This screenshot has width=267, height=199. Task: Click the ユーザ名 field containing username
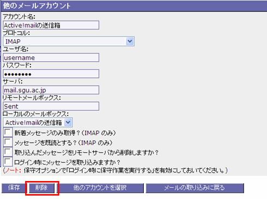[x=51, y=58]
